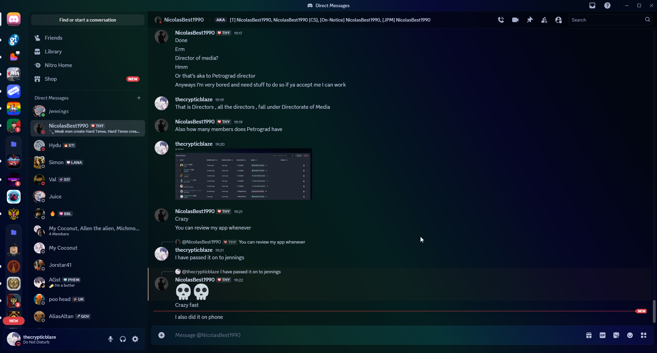Open the attachment plus menu

click(162, 335)
